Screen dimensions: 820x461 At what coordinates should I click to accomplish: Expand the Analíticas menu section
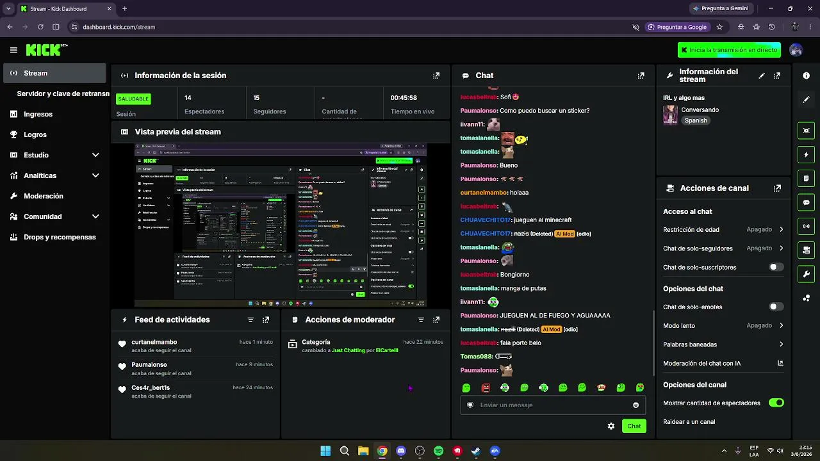(54, 175)
